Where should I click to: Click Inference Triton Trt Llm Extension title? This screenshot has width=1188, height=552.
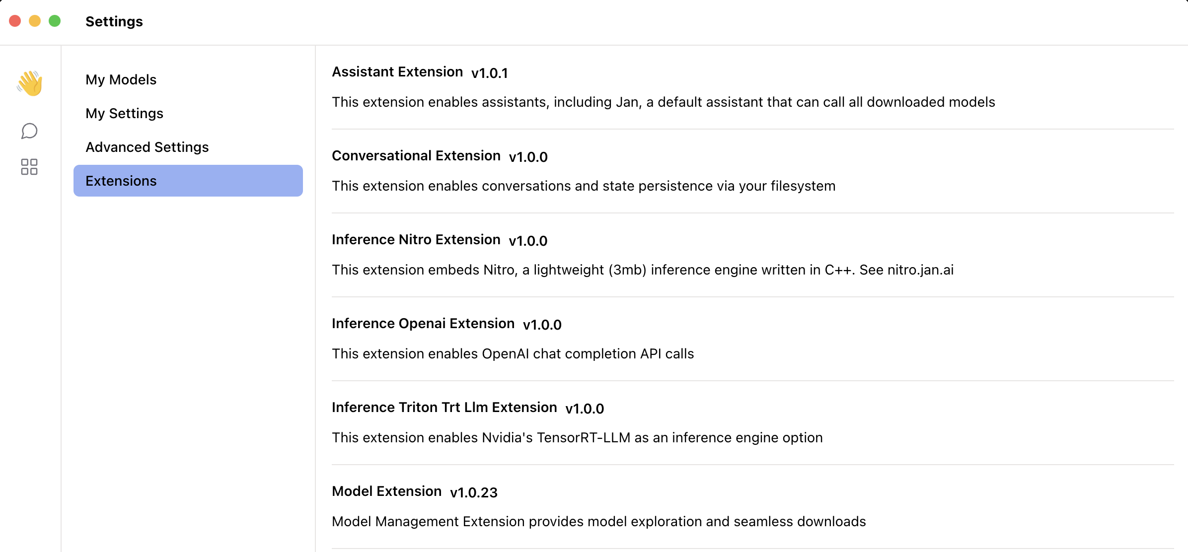tap(444, 408)
